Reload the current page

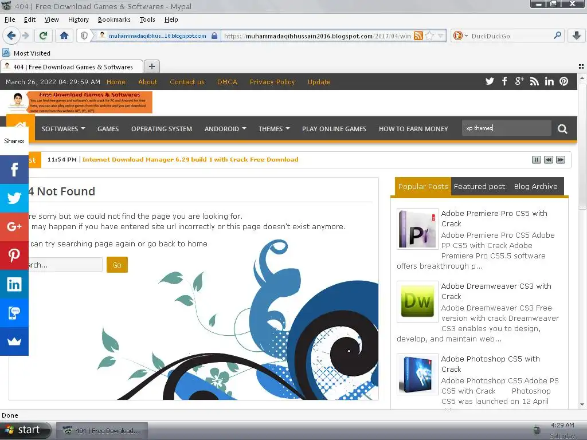43,36
